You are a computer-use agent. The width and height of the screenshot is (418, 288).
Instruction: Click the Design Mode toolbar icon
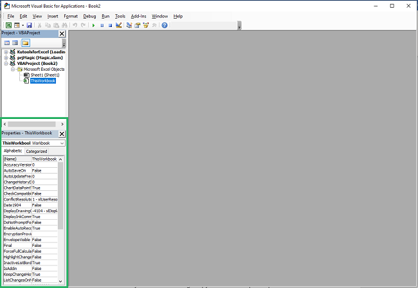click(119, 25)
